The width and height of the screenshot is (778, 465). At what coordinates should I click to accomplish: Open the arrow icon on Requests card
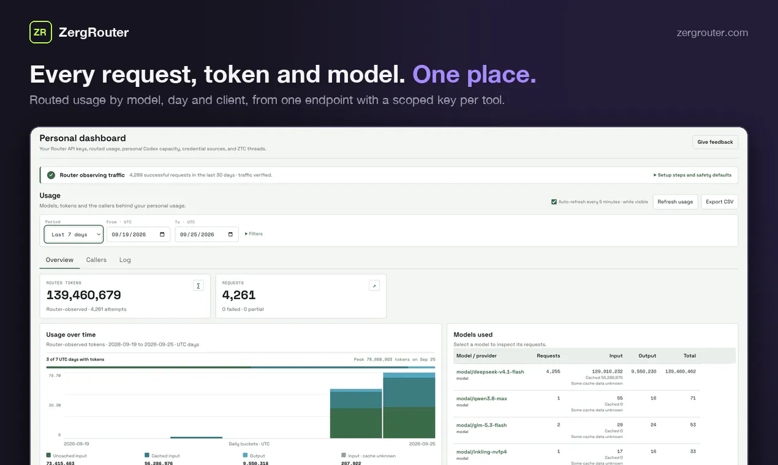coord(374,286)
